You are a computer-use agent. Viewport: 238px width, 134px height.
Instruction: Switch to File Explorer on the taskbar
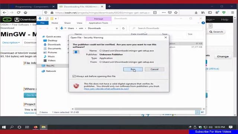[44, 127]
